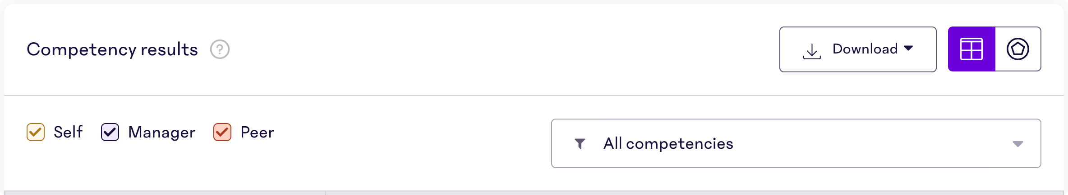Open the All competencies filter
This screenshot has width=1068, height=195.
click(x=796, y=143)
